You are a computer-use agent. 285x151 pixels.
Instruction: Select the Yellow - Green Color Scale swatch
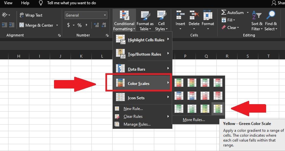(218, 109)
